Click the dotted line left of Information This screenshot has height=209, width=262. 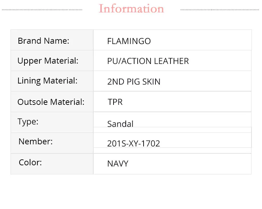[42, 10]
